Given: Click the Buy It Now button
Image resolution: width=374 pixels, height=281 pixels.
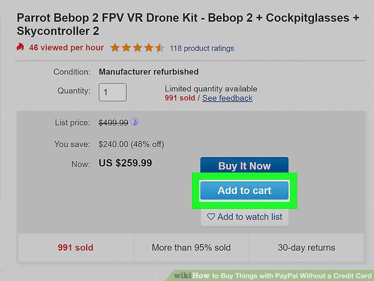Looking at the screenshot, I should point(245,165).
